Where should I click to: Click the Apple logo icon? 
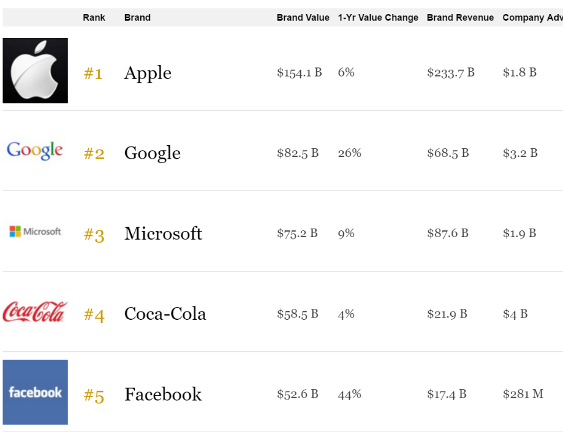tap(36, 70)
